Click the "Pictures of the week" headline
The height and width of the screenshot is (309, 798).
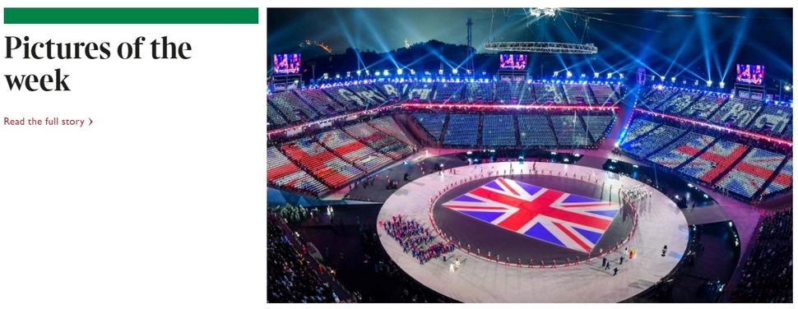click(98, 63)
